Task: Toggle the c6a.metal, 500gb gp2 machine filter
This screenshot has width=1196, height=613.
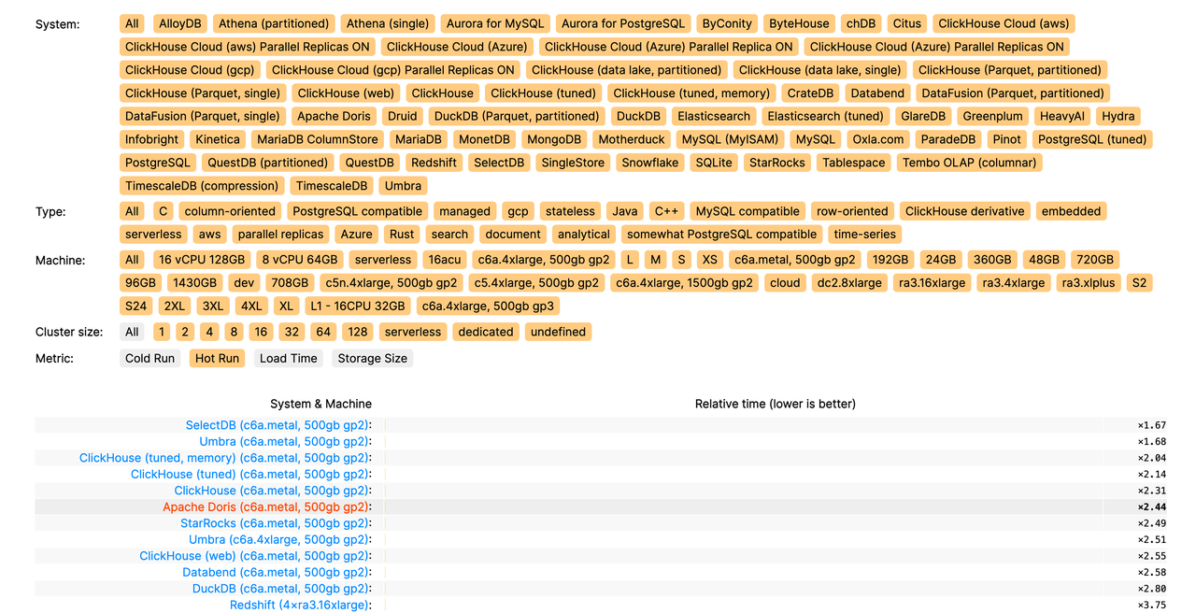Action: pyautogui.click(x=795, y=260)
